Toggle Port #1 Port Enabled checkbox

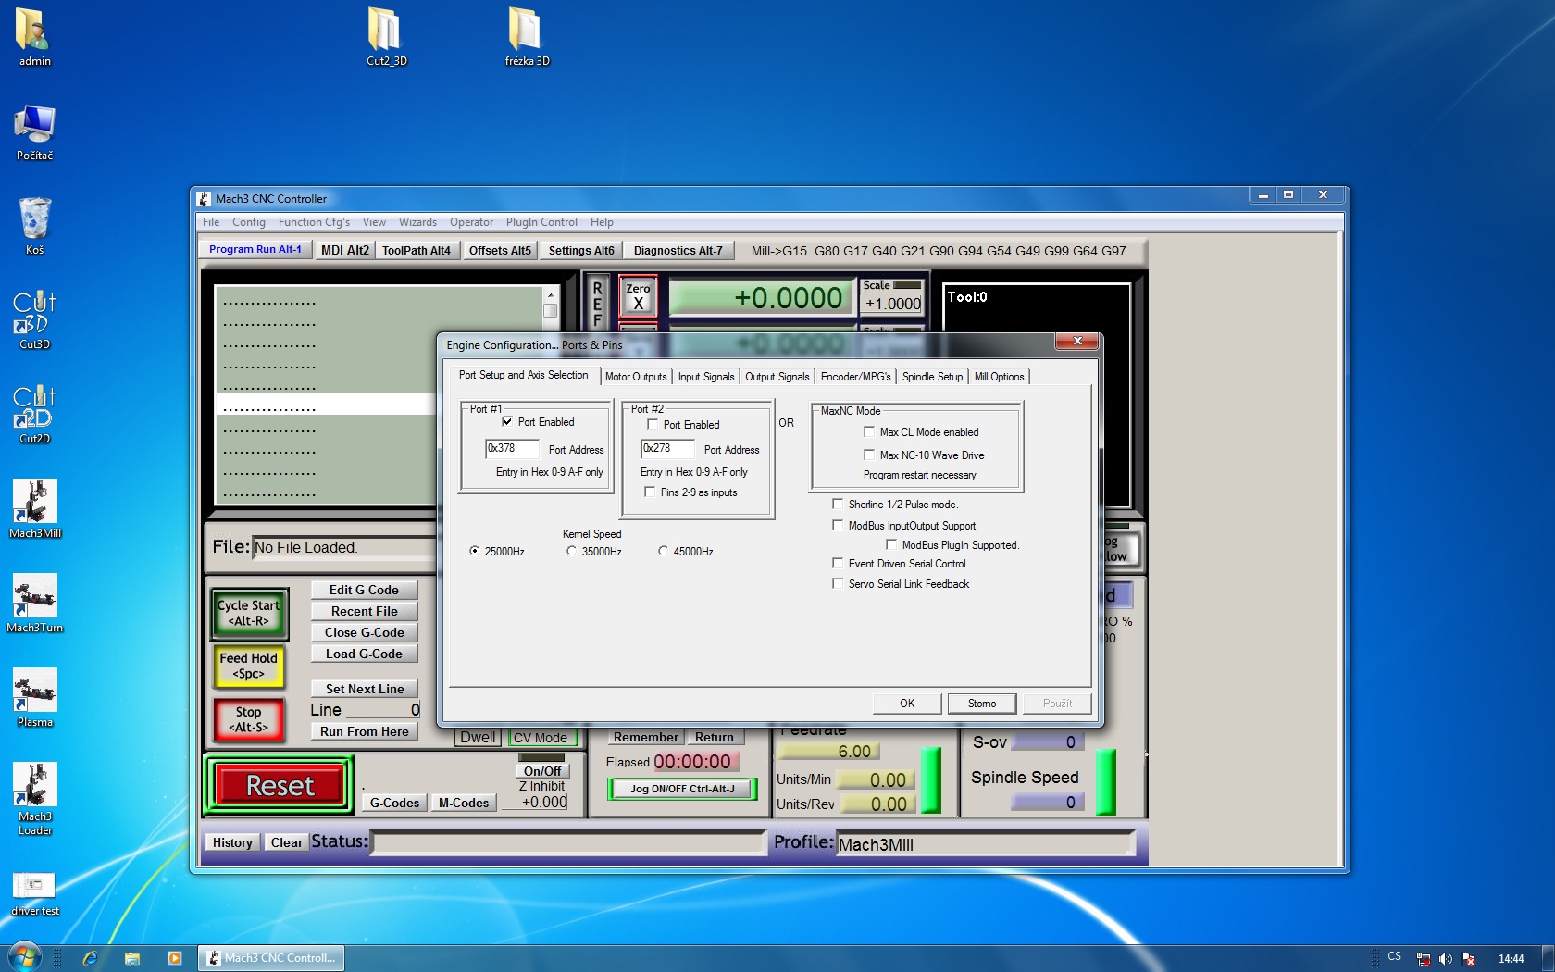point(507,421)
